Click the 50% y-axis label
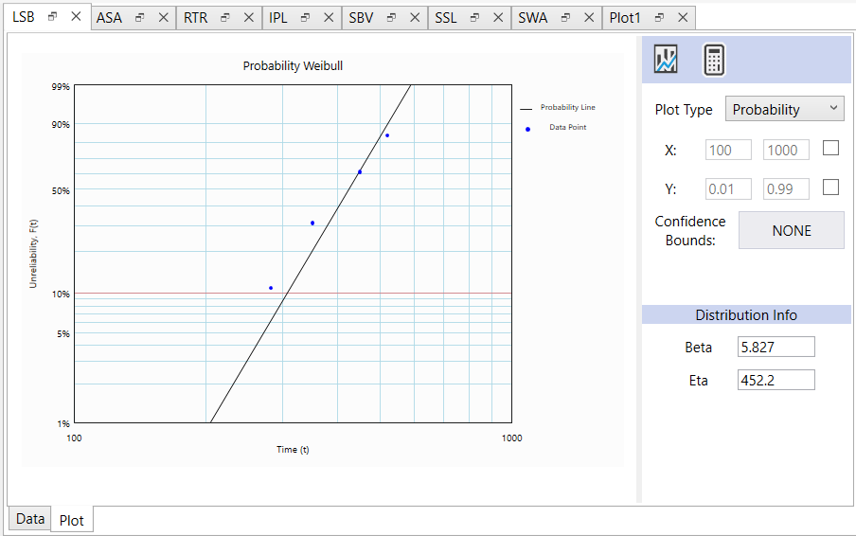The width and height of the screenshot is (856, 536). (62, 191)
